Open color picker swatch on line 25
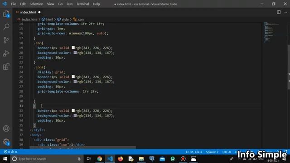 point(73,77)
